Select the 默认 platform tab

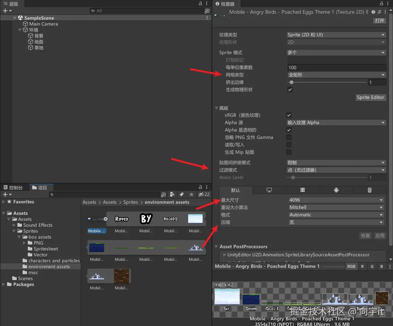coord(236,190)
